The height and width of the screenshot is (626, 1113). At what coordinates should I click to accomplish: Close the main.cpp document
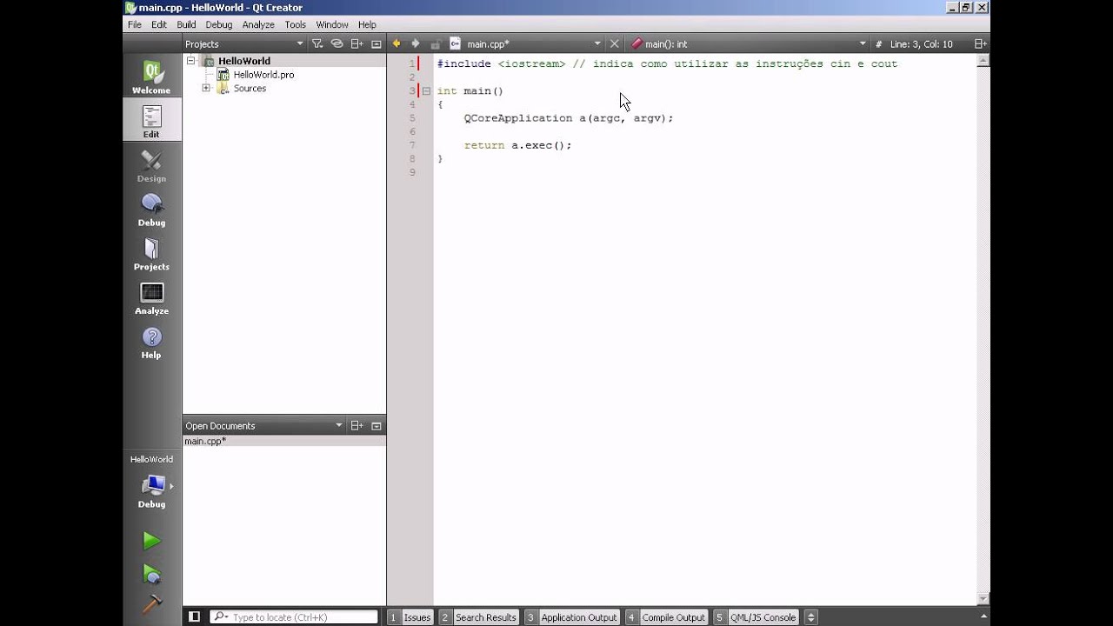pyautogui.click(x=614, y=43)
